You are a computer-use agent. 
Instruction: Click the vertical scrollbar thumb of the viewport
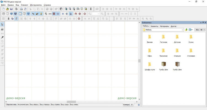(139, 61)
